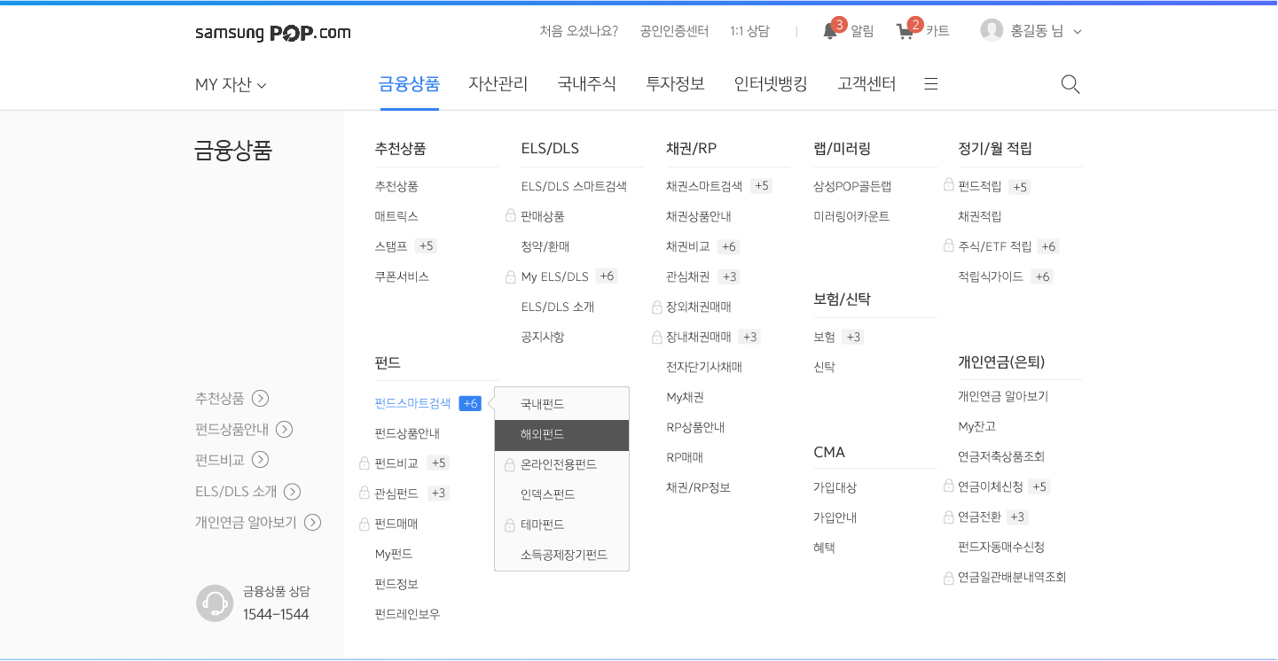Image resolution: width=1278 pixels, height=661 pixels.
Task: Click the samsung POP.com logo
Action: (x=273, y=33)
